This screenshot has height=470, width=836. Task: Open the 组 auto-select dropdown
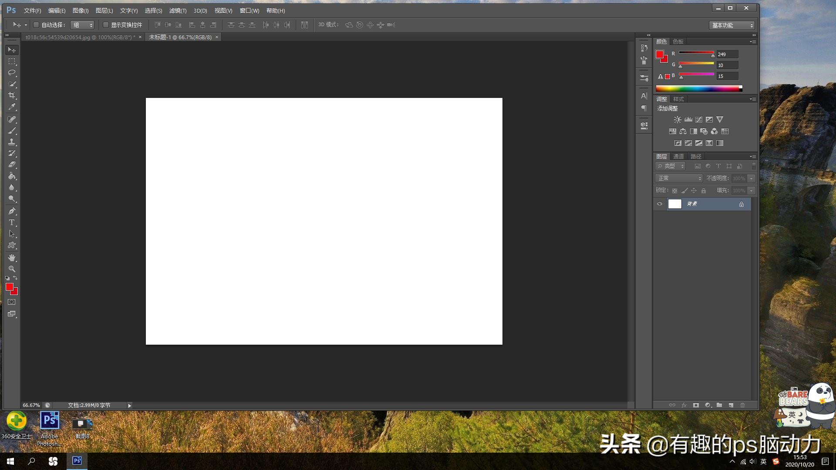82,25
